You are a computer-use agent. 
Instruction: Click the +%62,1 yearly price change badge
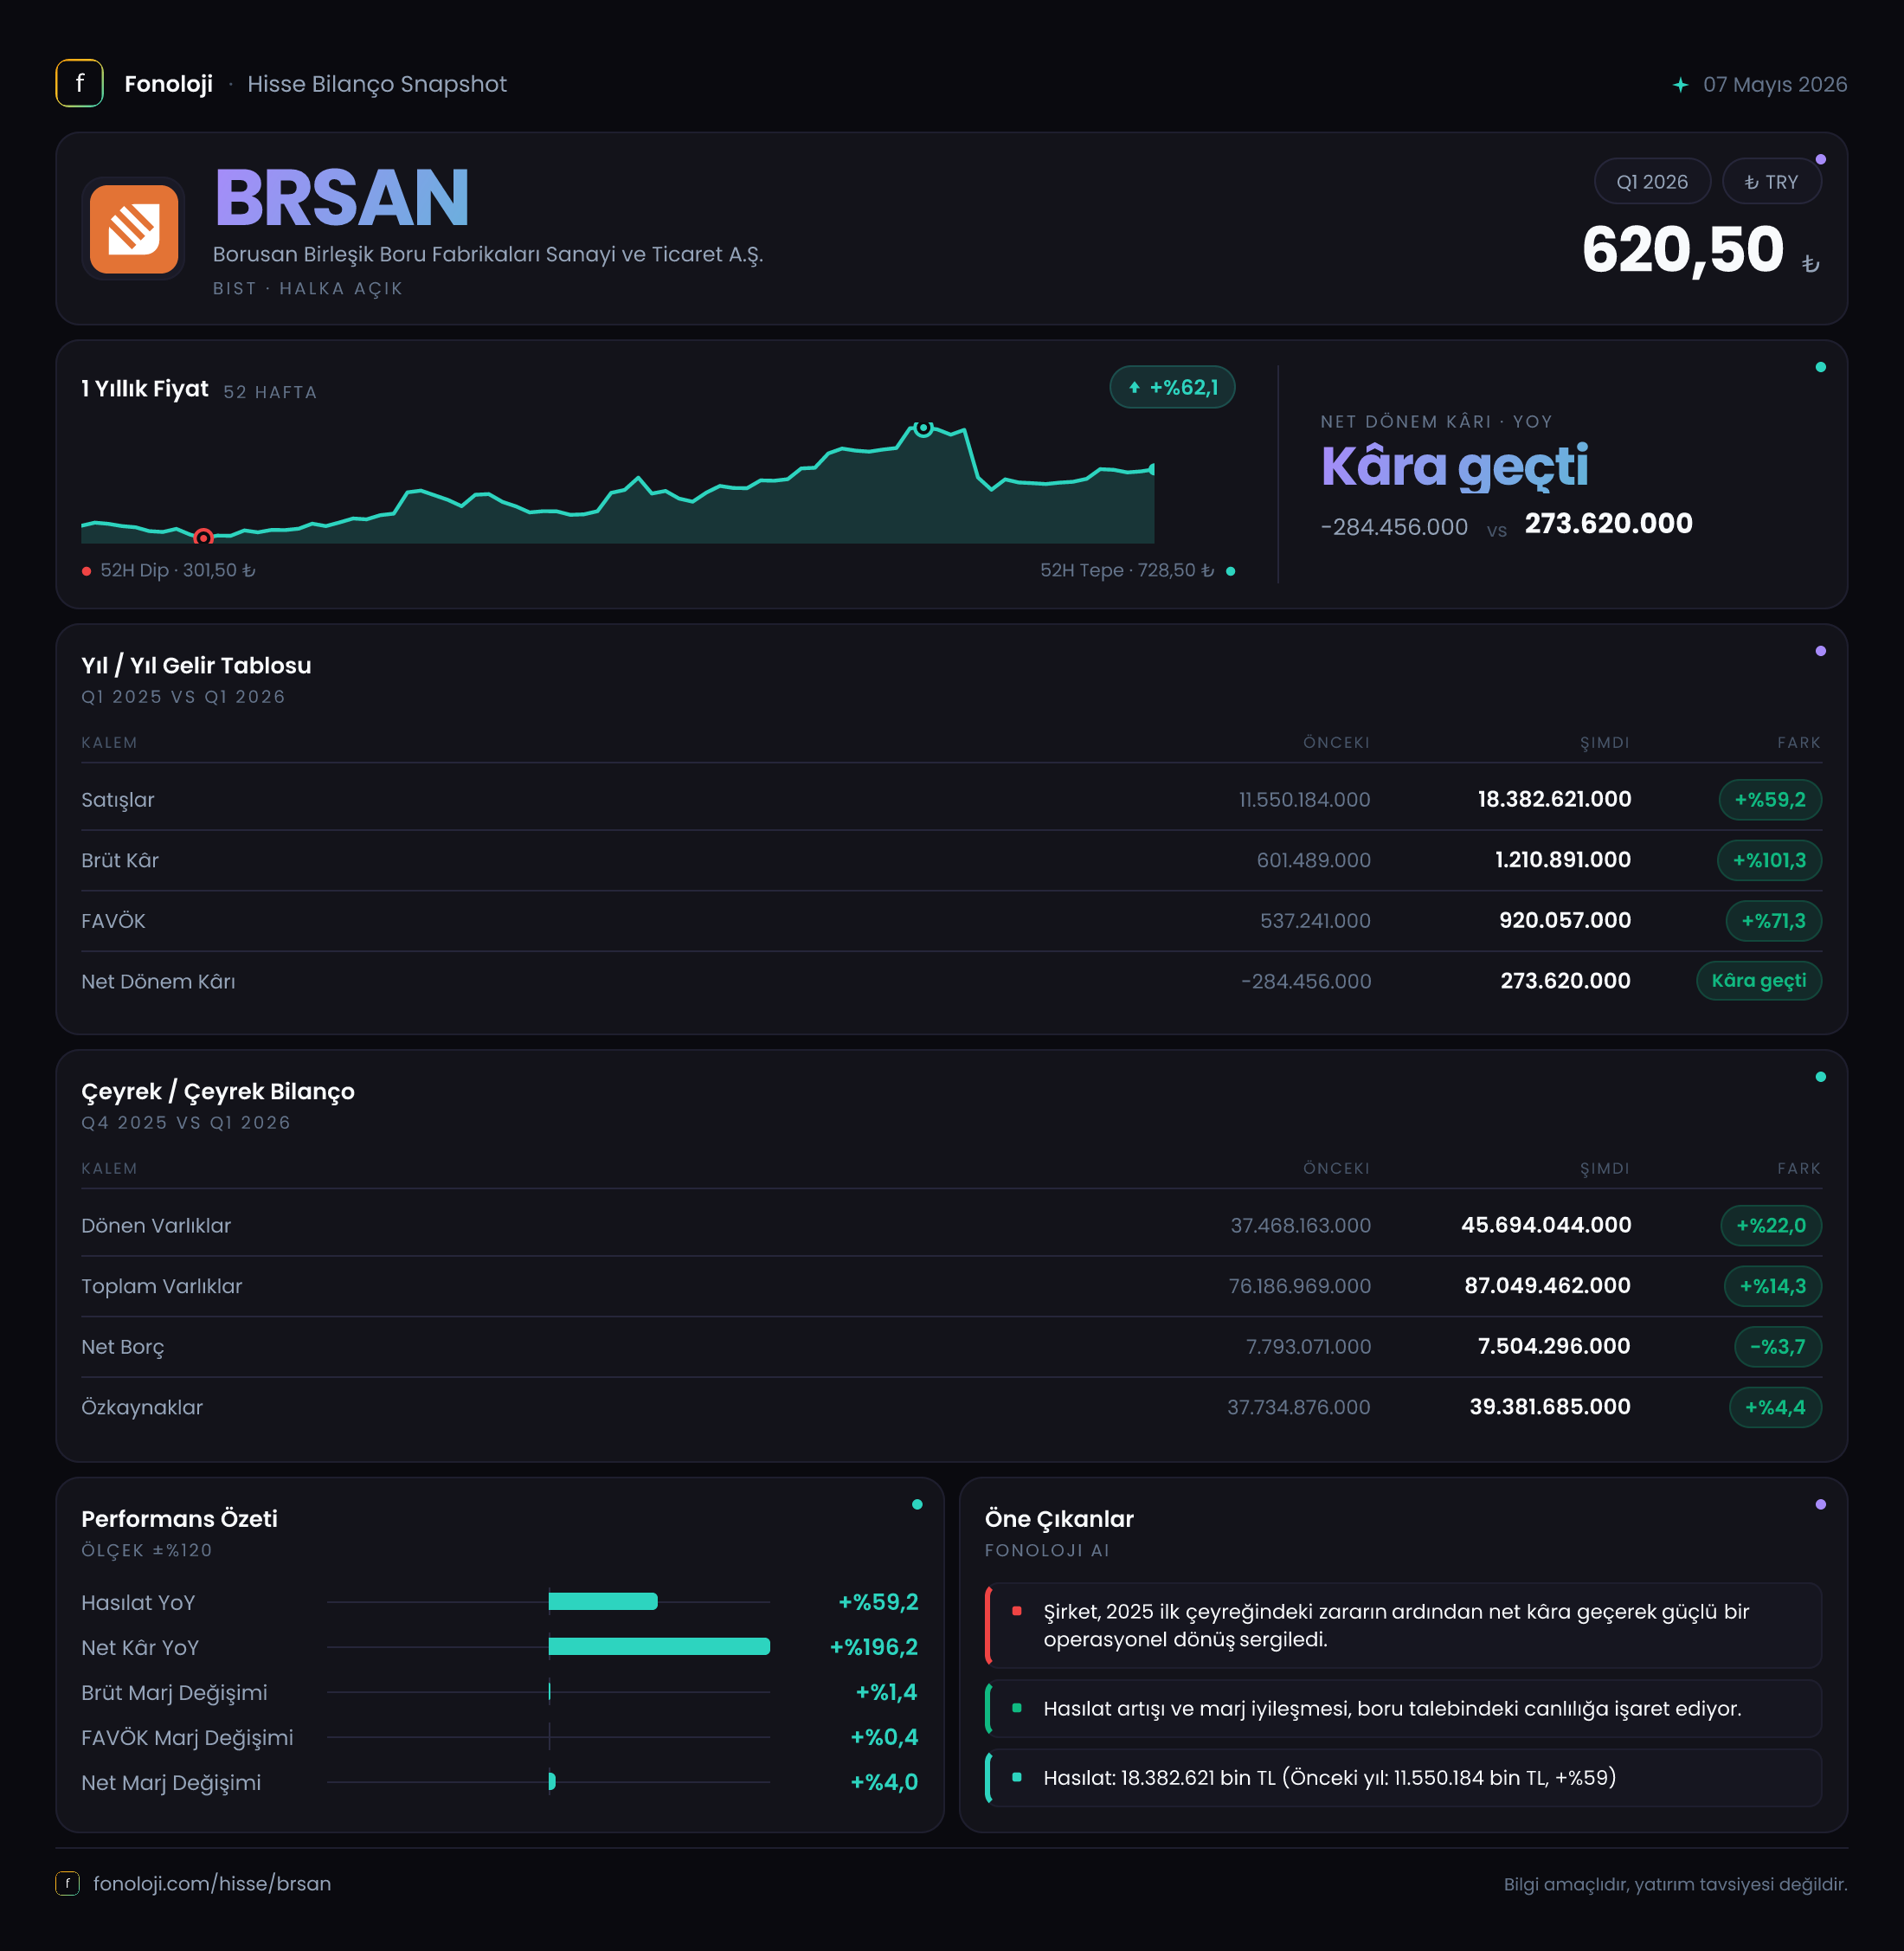(1172, 387)
